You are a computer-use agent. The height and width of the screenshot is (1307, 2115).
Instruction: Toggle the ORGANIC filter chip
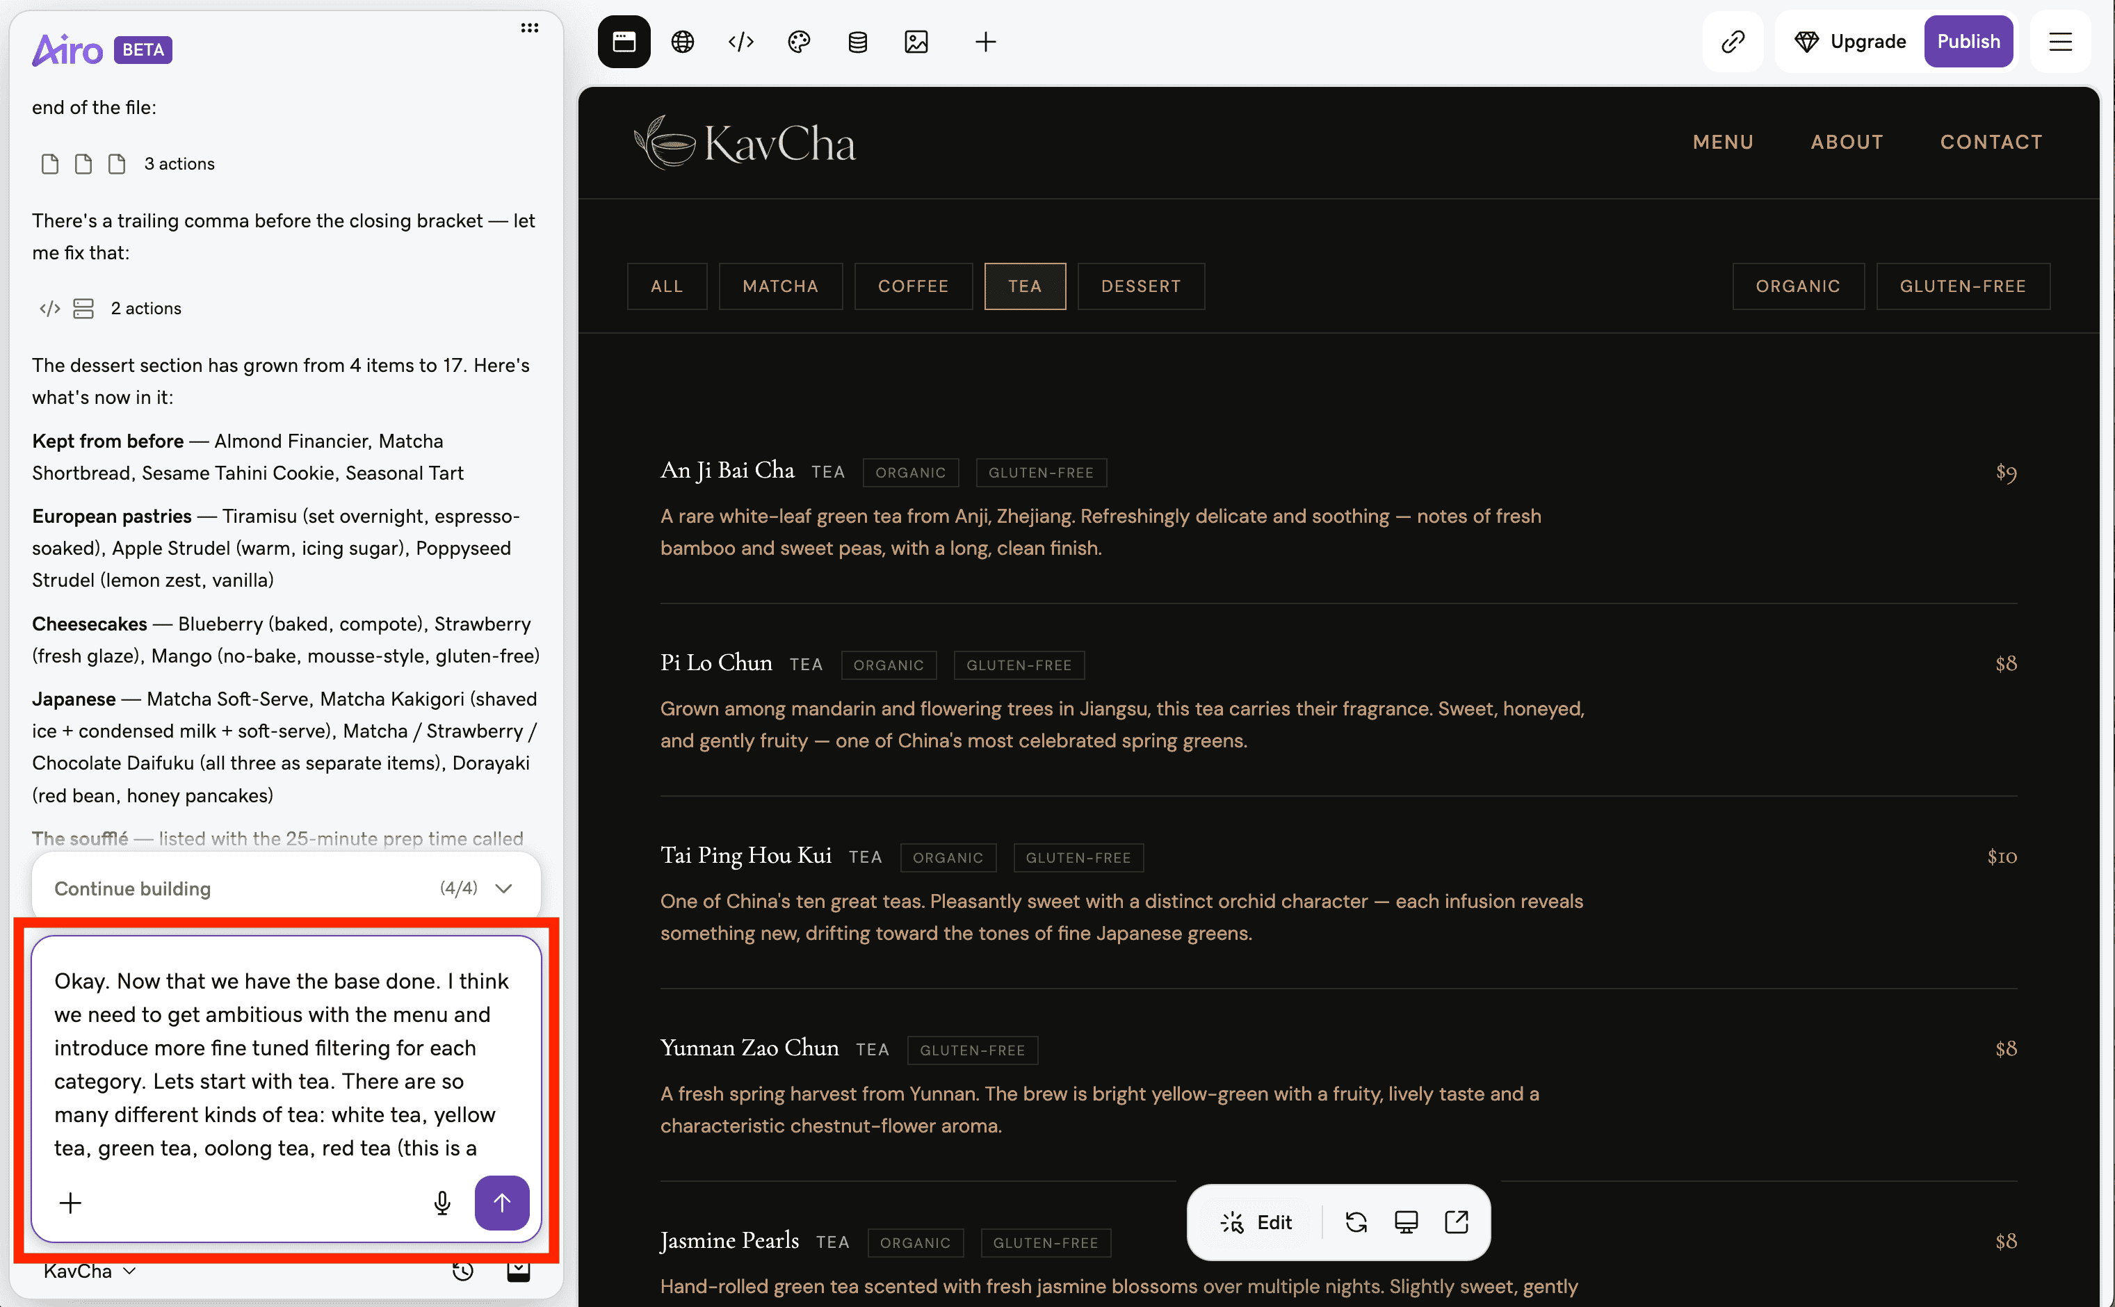(x=1798, y=286)
